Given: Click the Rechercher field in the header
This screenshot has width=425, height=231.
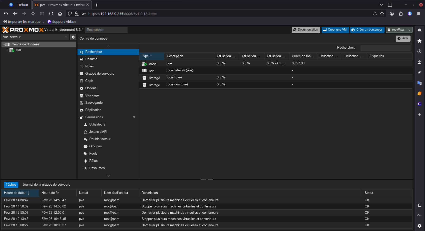Looking at the screenshot, I should (x=106, y=30).
